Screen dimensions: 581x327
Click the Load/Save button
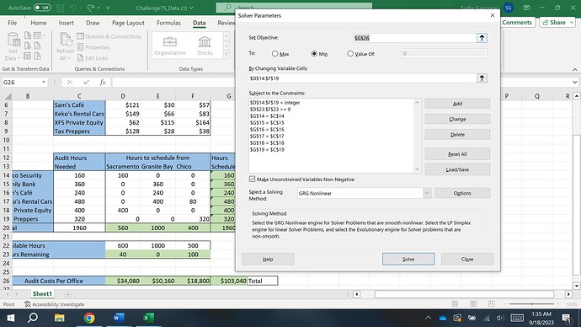click(457, 169)
